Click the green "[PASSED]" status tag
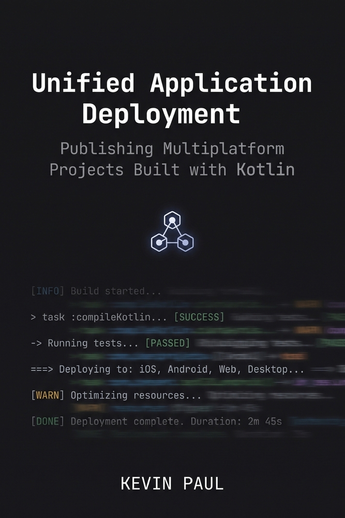The image size is (345, 518). pyautogui.click(x=168, y=343)
